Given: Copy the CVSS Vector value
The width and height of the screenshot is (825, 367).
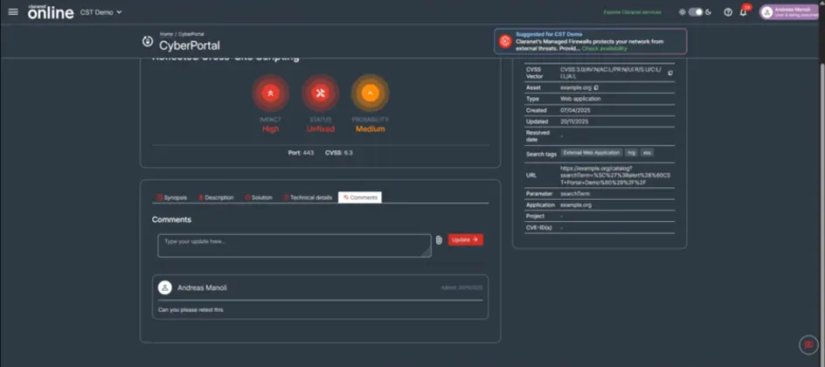Looking at the screenshot, I should pos(670,73).
